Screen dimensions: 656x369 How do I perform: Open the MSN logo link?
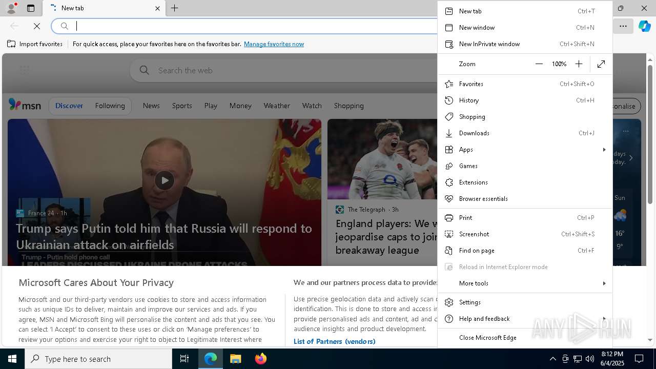point(25,105)
